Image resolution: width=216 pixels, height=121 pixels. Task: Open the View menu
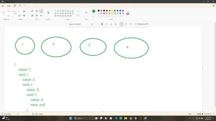click(9, 6)
